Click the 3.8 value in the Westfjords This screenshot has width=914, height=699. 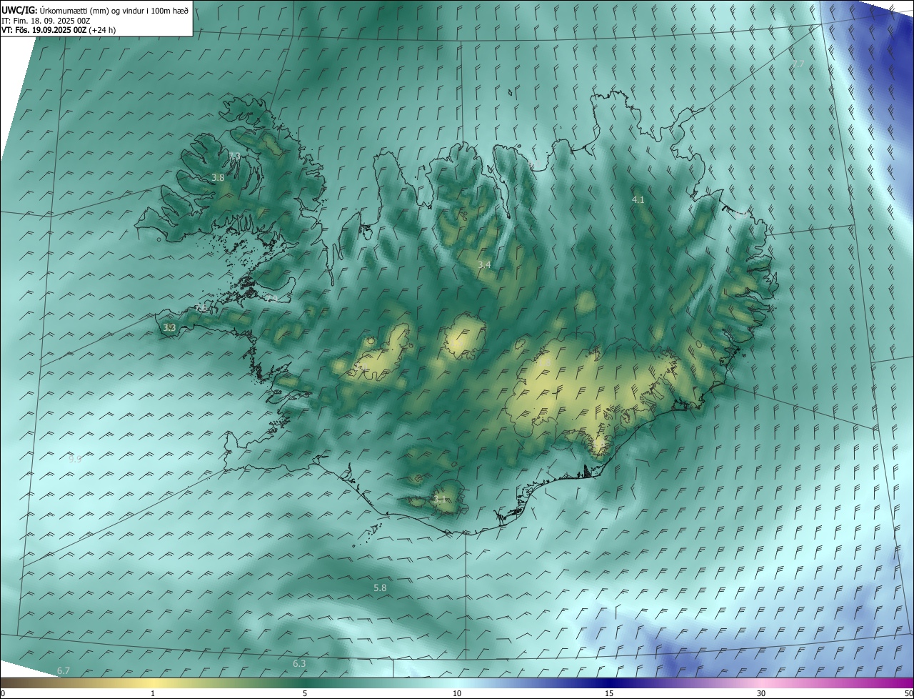[x=219, y=178]
